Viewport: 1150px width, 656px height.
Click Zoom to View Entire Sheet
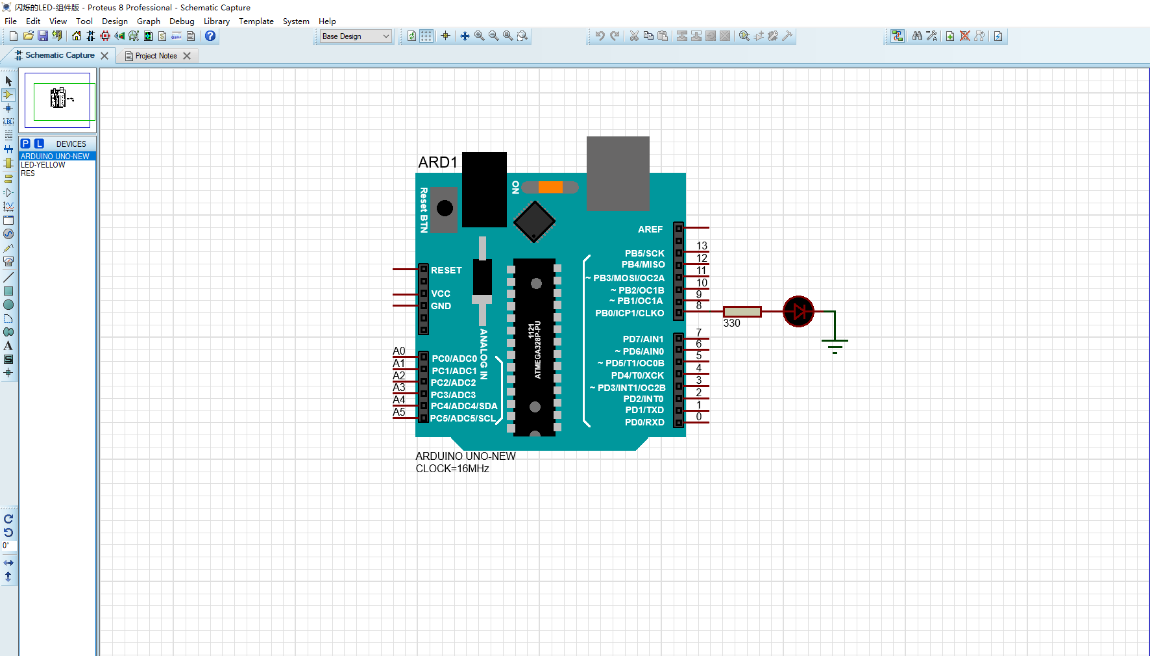click(x=508, y=36)
